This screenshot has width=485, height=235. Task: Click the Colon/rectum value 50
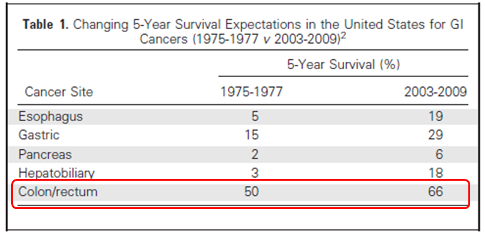pos(251,192)
